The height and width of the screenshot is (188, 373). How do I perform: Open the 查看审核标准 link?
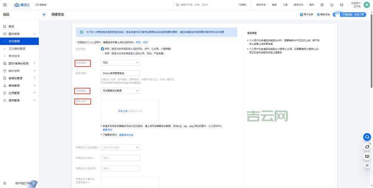(126, 135)
